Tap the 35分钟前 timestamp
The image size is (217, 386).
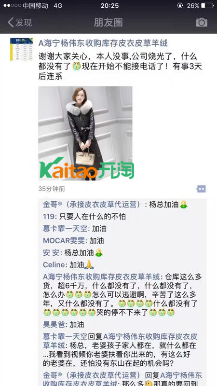pyautogui.click(x=52, y=189)
